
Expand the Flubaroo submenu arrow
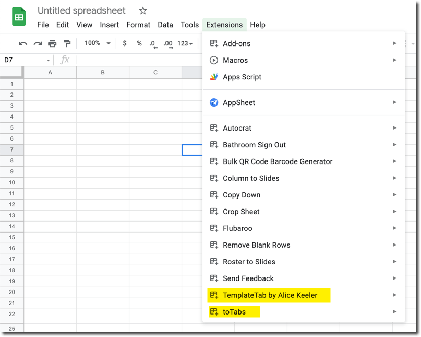coord(395,228)
